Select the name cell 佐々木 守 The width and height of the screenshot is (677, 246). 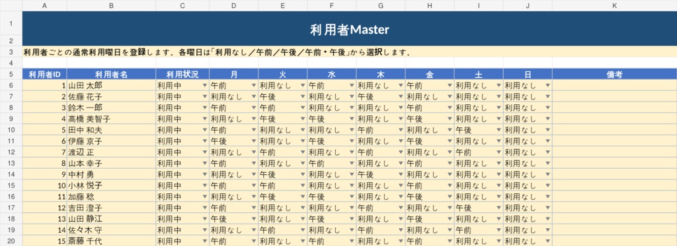tap(111, 230)
